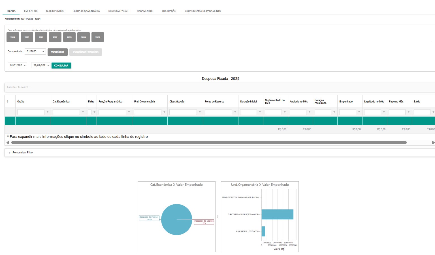The width and height of the screenshot is (435, 255).
Task: Go to Cronograma de Pagamento tab
Action: (203, 11)
